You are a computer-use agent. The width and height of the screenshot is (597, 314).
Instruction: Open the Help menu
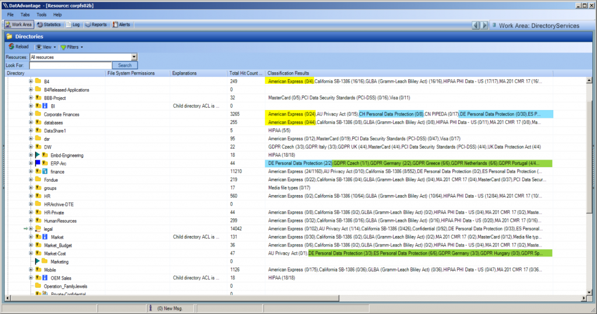click(x=58, y=15)
